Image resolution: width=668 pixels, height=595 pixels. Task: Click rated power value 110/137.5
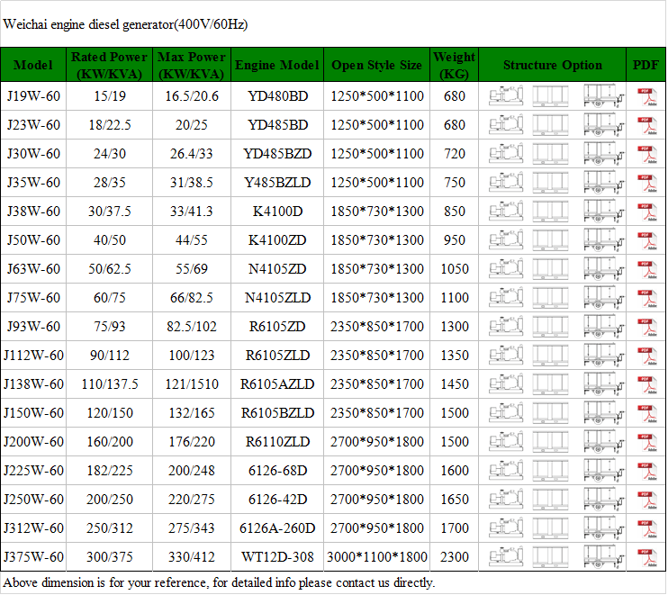pyautogui.click(x=110, y=383)
